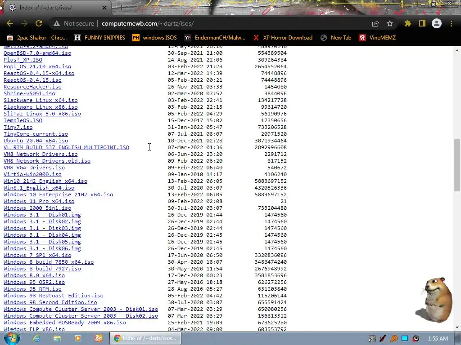The image size is (461, 345).
Task: Launch Windows Media Player from taskbar
Action: [x=78, y=339]
